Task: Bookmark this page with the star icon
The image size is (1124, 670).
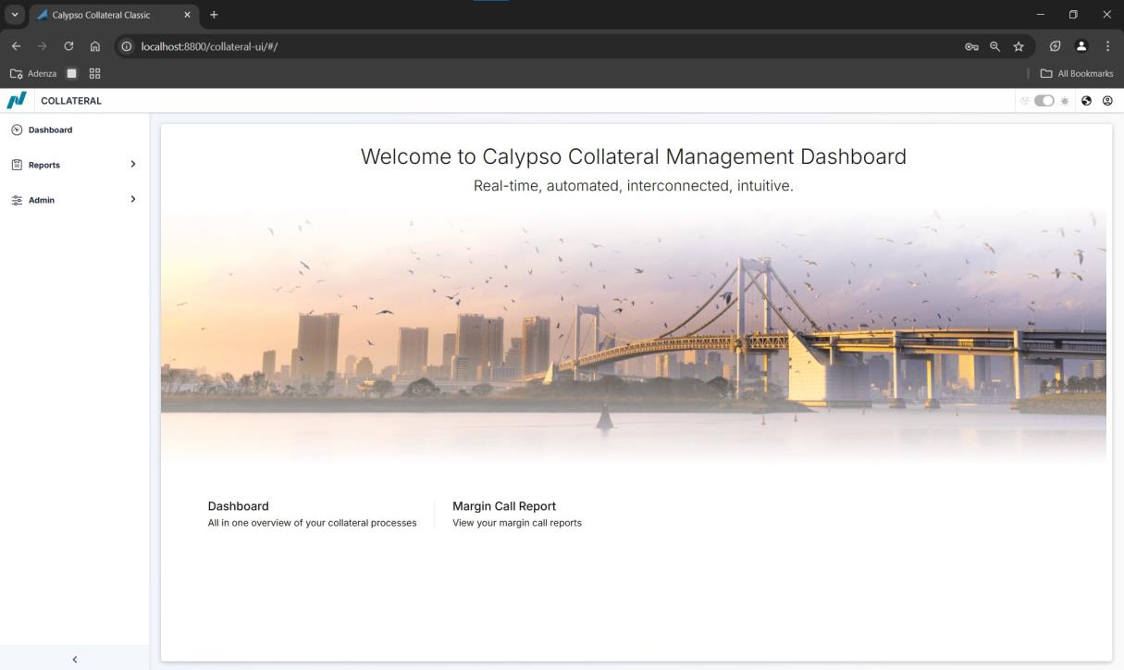Action: tap(1019, 46)
